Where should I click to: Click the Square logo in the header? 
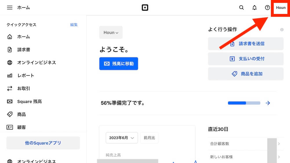coord(145,8)
